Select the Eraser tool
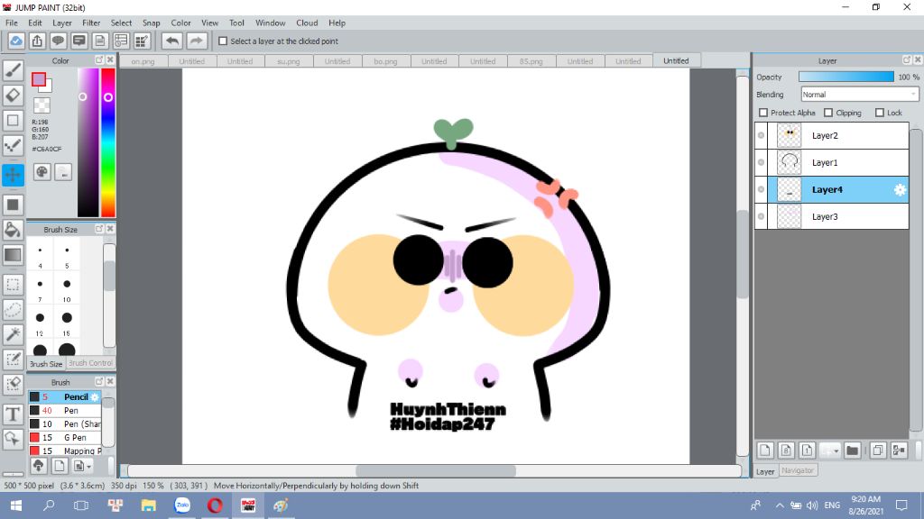Image resolution: width=924 pixels, height=519 pixels. click(13, 96)
